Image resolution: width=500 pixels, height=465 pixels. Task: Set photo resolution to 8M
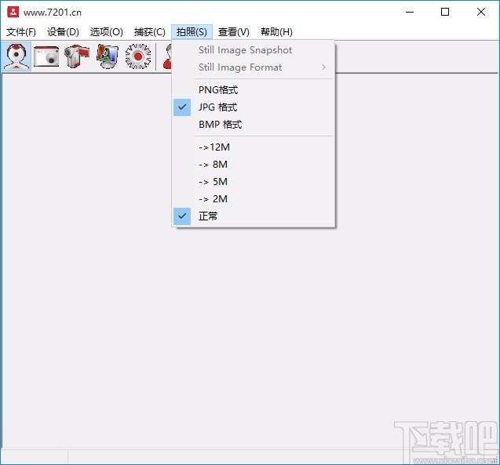click(x=254, y=165)
